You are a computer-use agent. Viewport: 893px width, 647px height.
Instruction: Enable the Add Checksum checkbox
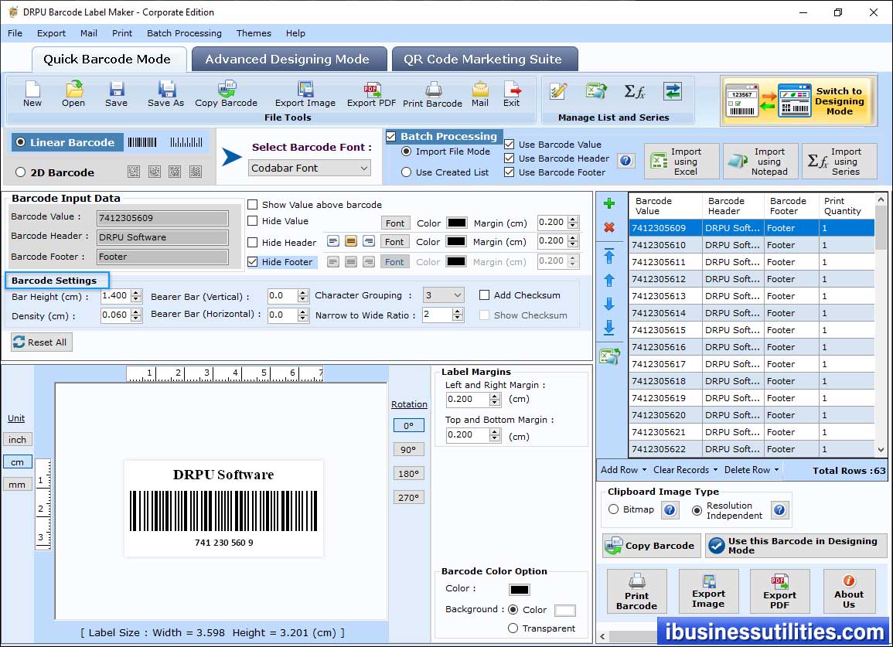pyautogui.click(x=484, y=295)
